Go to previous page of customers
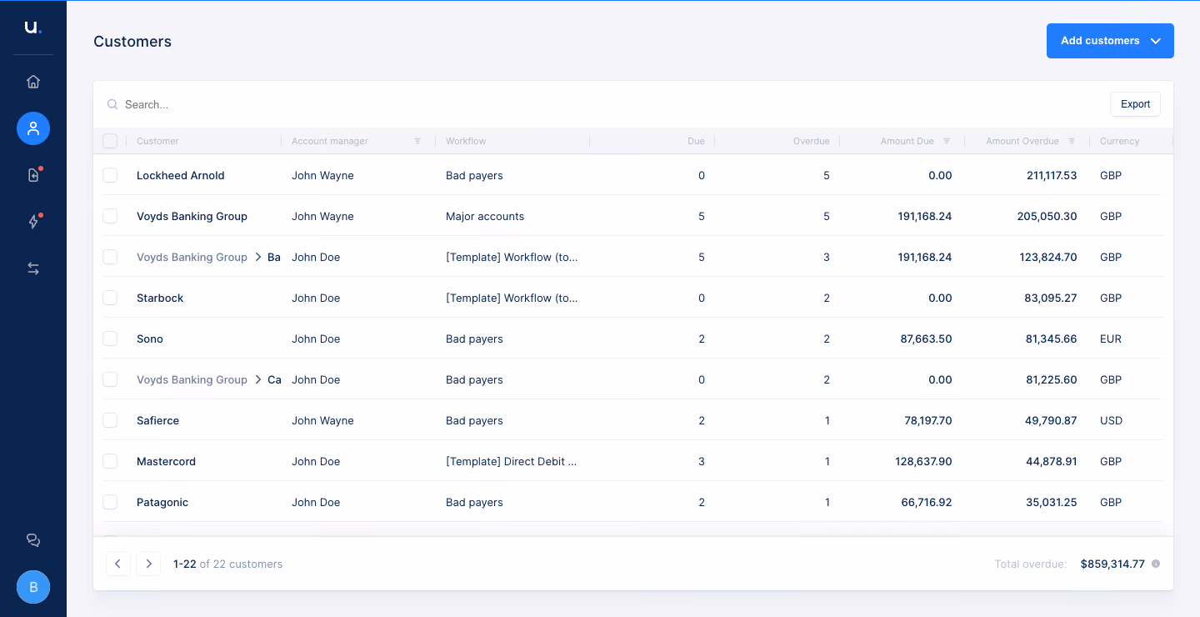This screenshot has height=617, width=1200. [118, 564]
